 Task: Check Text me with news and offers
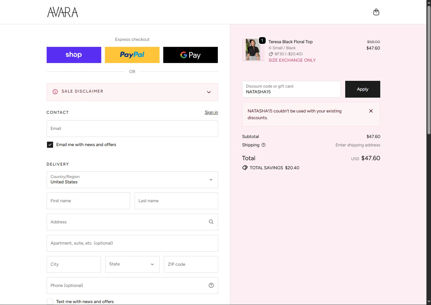50,302
